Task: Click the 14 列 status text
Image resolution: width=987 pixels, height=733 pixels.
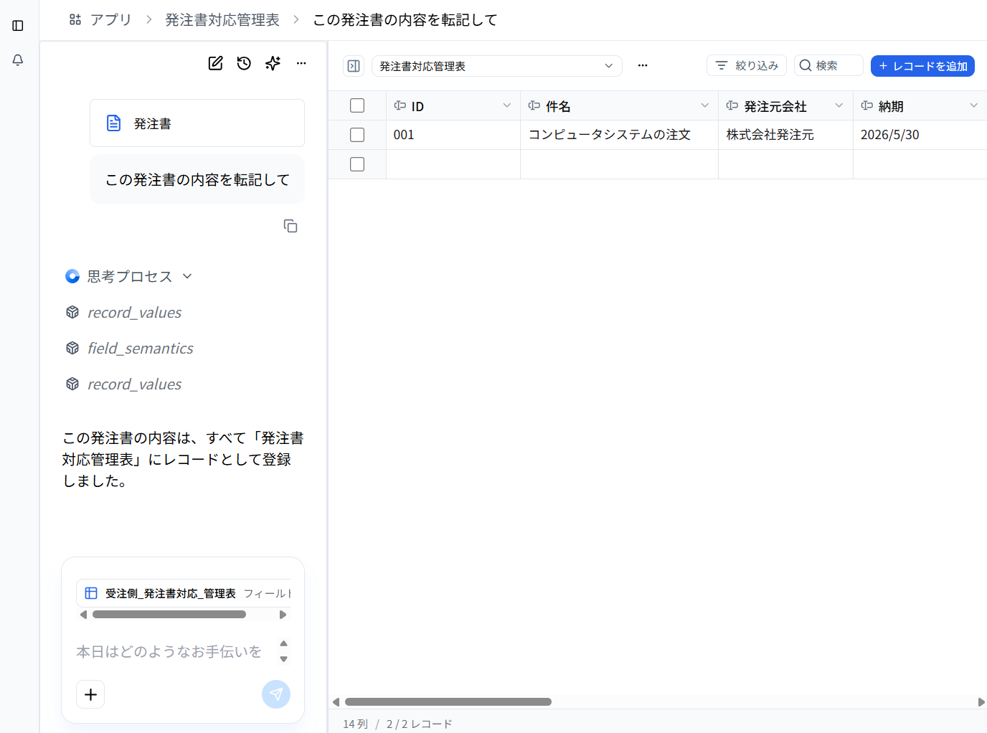Action: tap(355, 724)
